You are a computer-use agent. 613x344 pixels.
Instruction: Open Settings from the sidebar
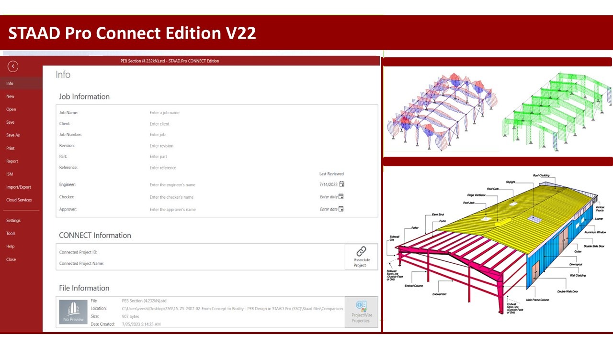pos(13,220)
